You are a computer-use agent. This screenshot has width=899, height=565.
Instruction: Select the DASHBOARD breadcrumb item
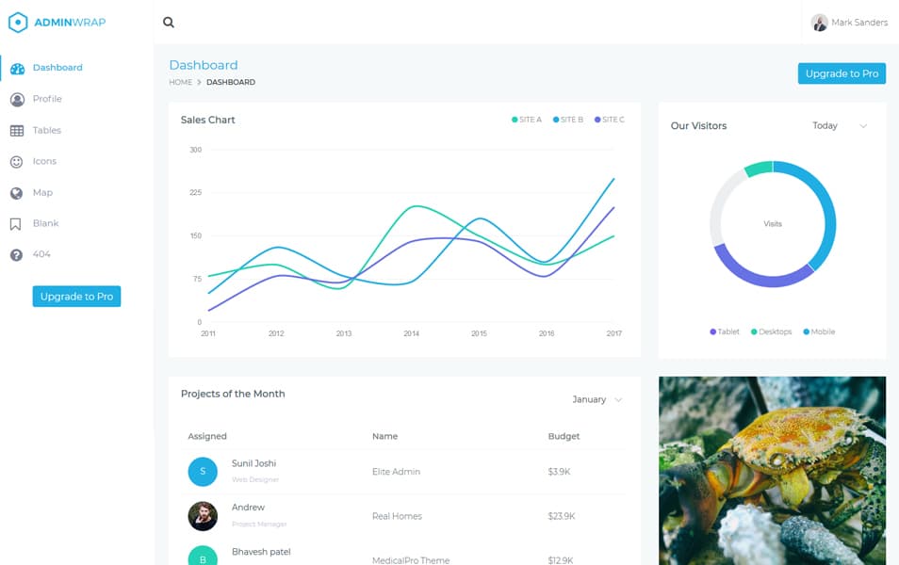click(x=229, y=82)
